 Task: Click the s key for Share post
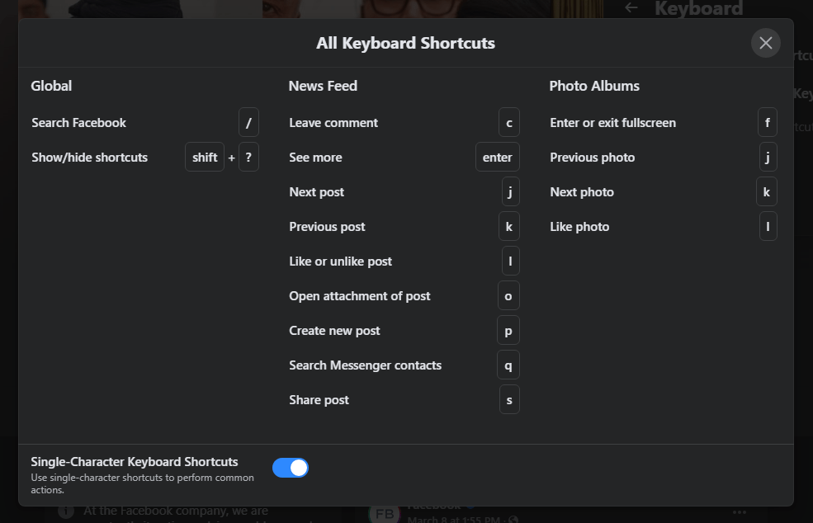tap(509, 400)
